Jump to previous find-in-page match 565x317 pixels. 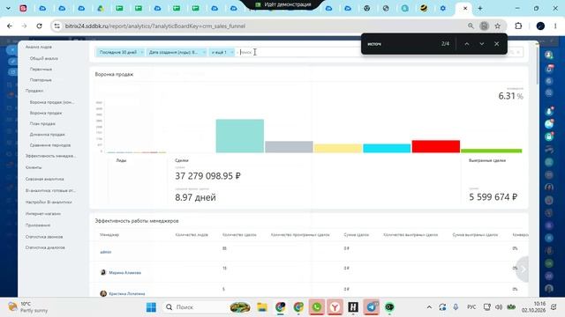[x=467, y=44]
